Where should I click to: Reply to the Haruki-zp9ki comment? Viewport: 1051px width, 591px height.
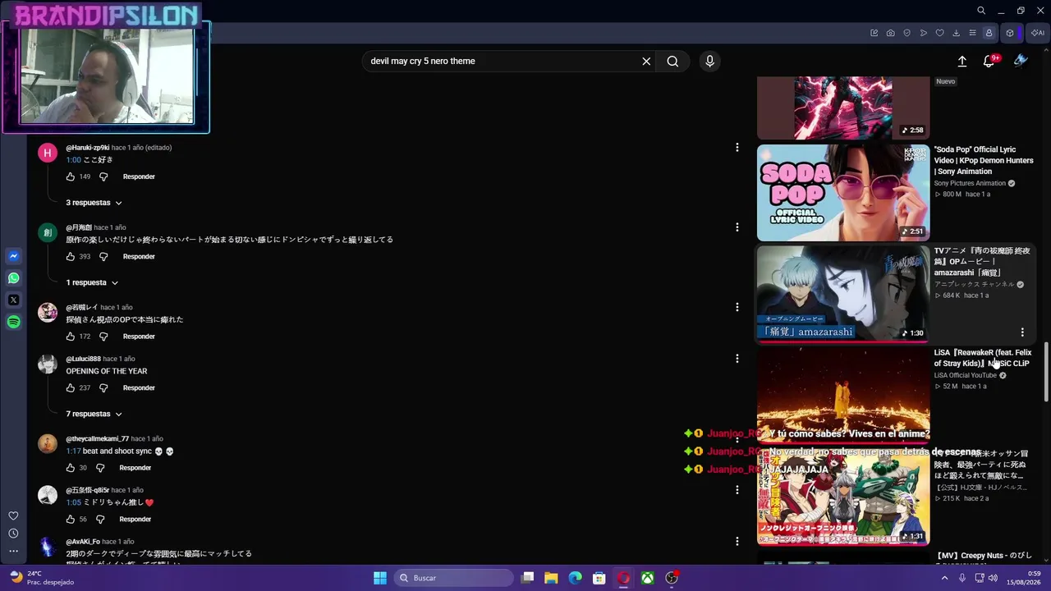click(x=139, y=176)
